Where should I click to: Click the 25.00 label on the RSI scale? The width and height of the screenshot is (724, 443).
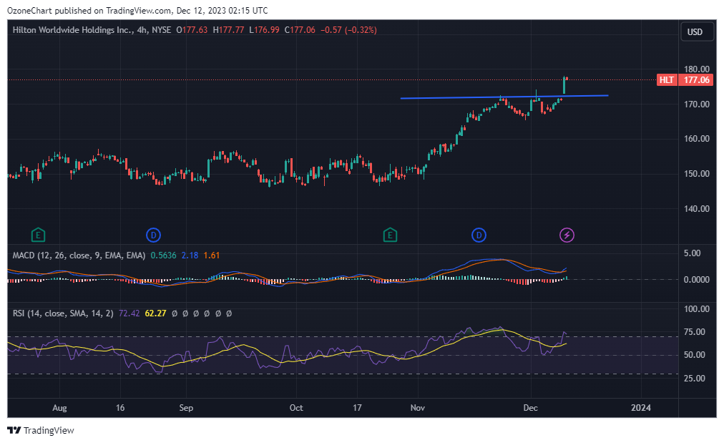(x=695, y=379)
